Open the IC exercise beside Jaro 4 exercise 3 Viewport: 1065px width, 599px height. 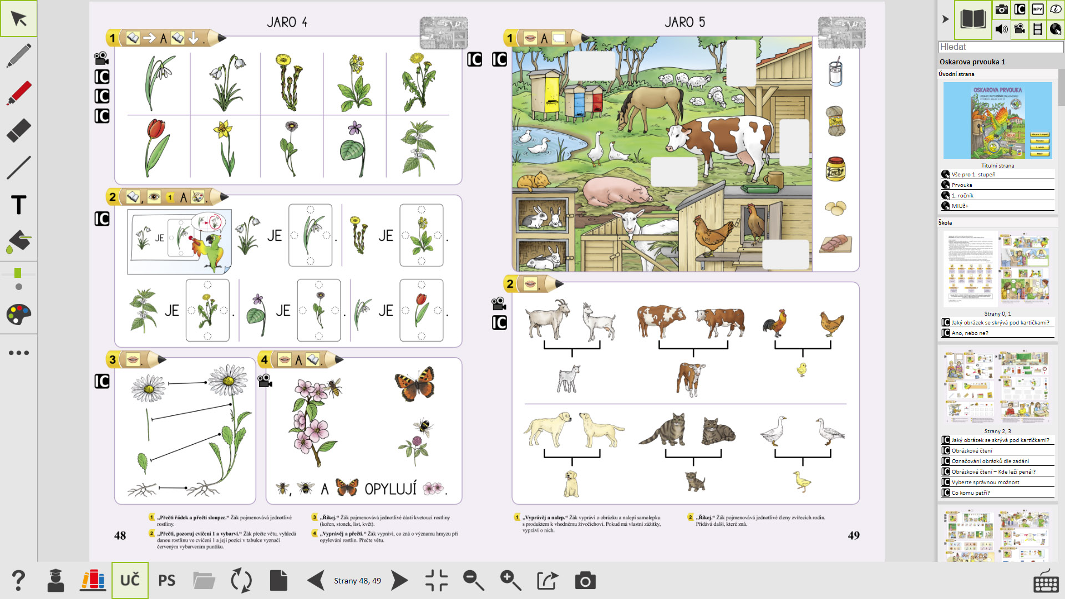click(102, 381)
